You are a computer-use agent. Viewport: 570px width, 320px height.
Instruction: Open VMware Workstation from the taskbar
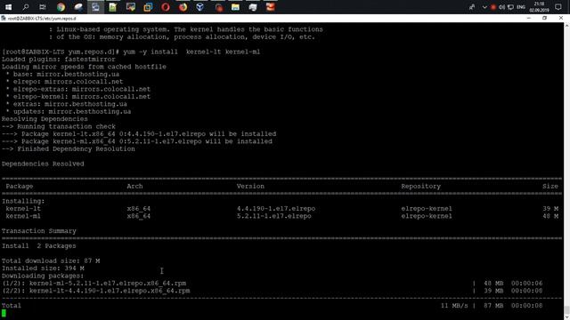148,7
